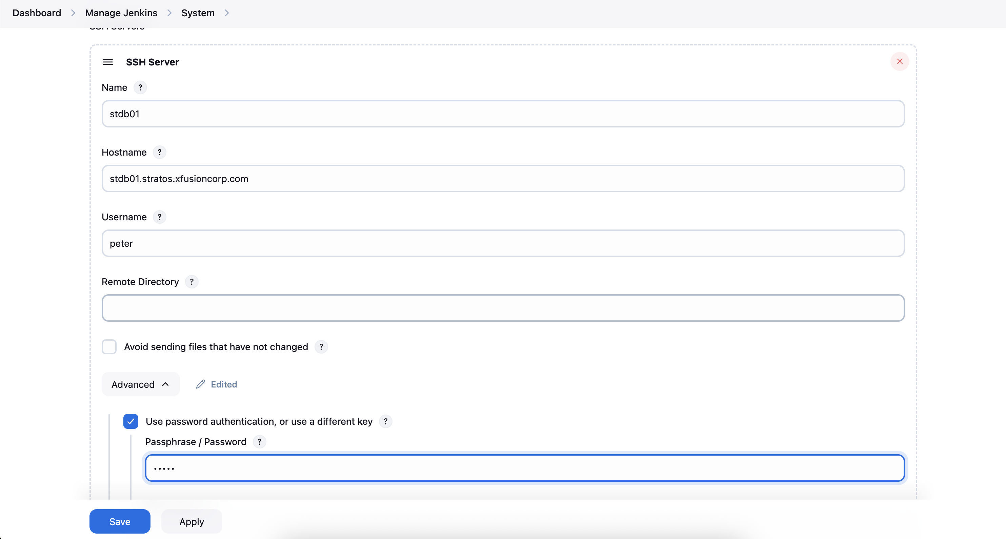
Task: Open help for the Username field
Action: (x=159, y=217)
